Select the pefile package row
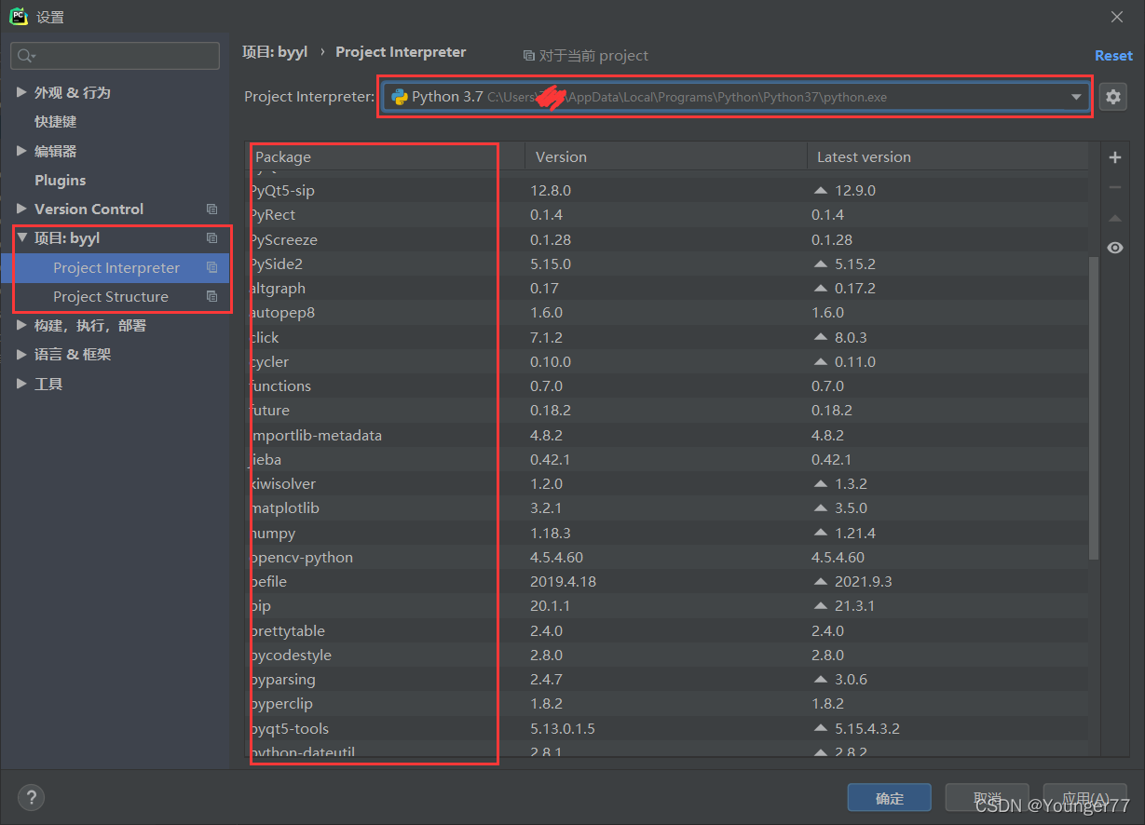 pyautogui.click(x=667, y=582)
